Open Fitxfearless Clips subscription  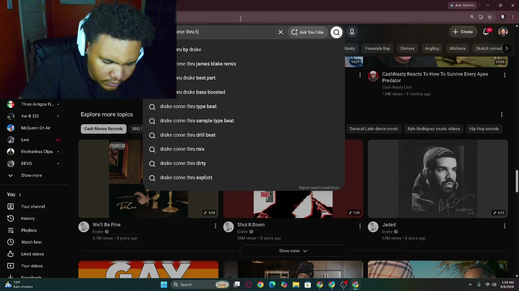point(34,152)
